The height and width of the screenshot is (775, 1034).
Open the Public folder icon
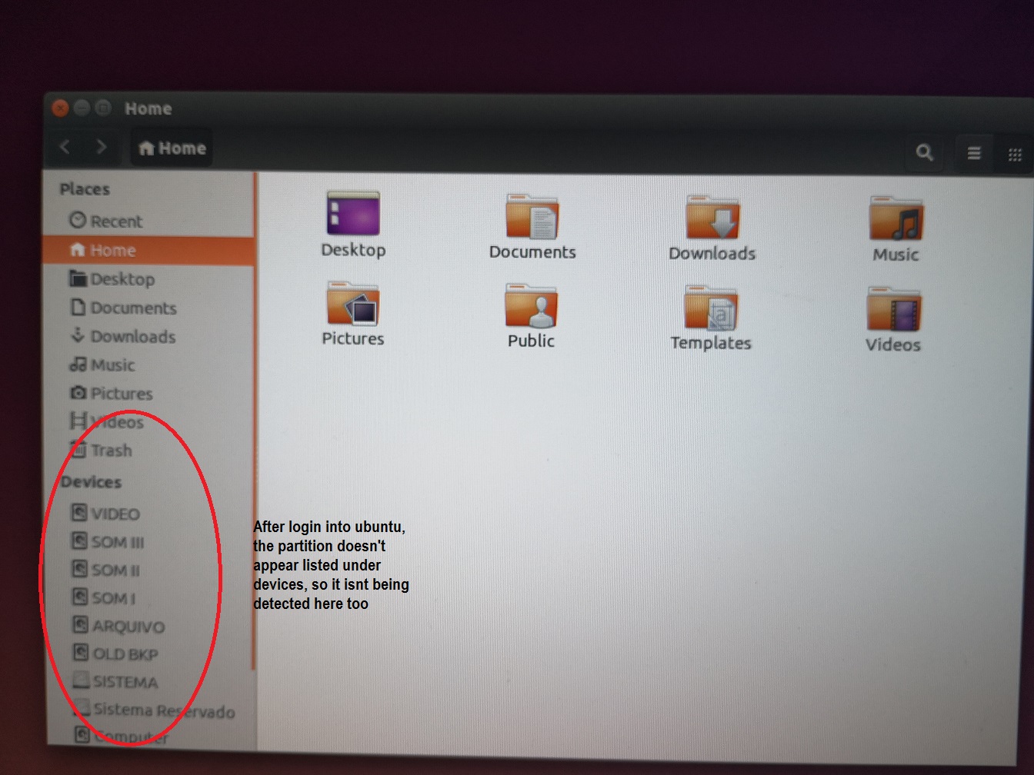pyautogui.click(x=531, y=306)
